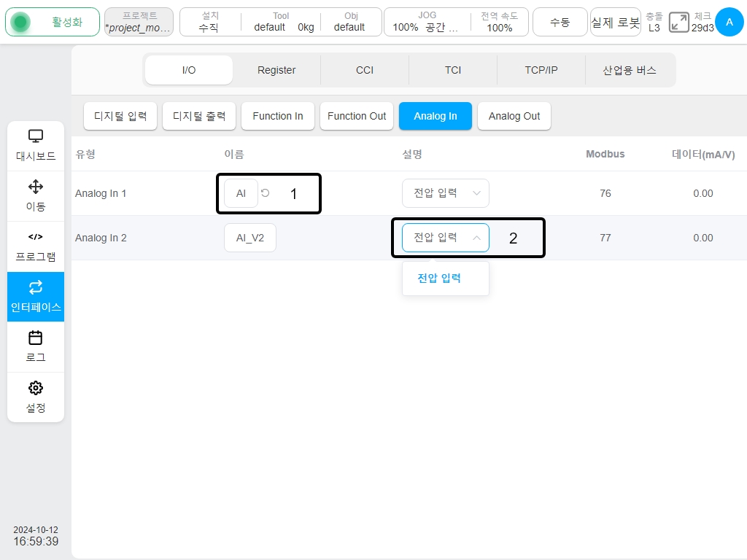Open the Settings gear icon in sidebar
This screenshot has width=747, height=560.
[x=36, y=388]
